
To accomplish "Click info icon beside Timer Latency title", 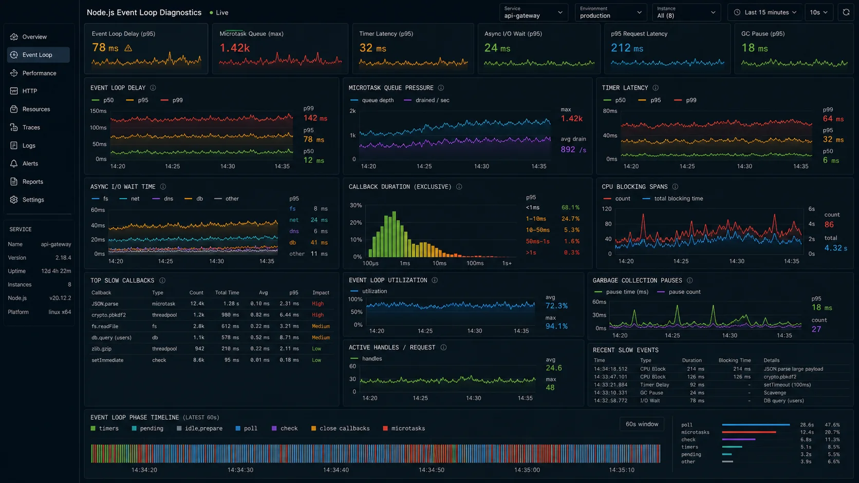I will (x=656, y=88).
